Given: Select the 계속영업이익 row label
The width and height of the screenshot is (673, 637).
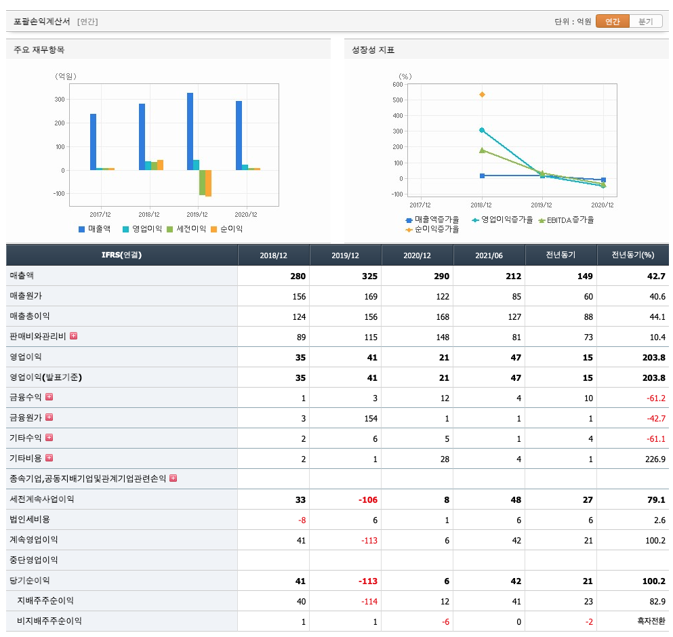Looking at the screenshot, I should [x=33, y=539].
